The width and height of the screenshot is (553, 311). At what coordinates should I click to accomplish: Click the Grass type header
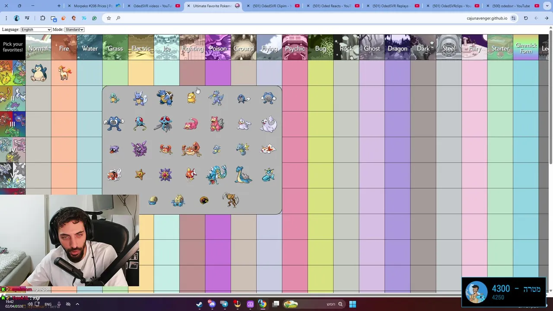pos(115,48)
